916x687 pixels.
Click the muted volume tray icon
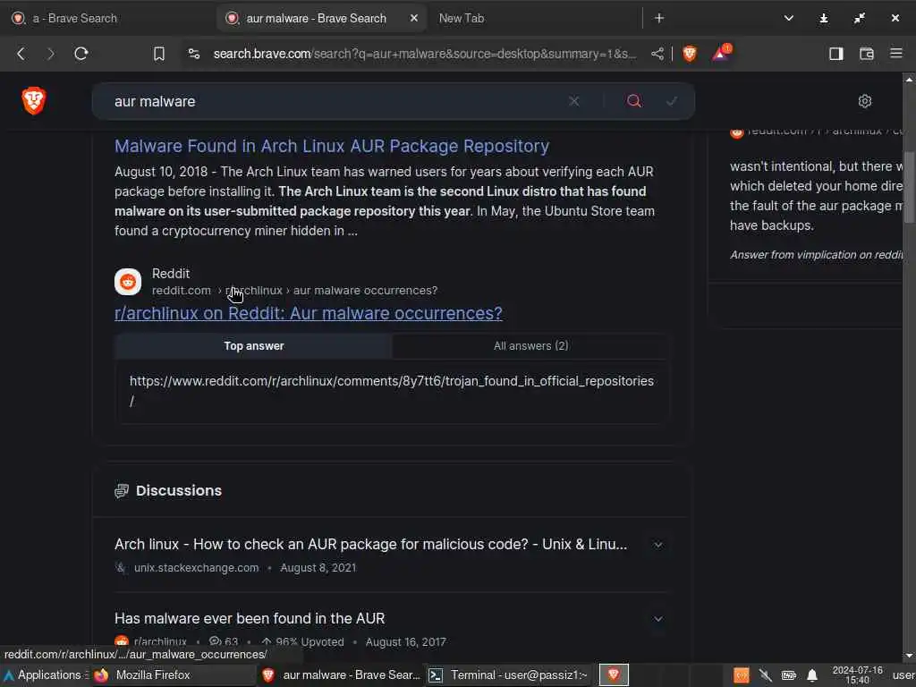[x=766, y=676]
